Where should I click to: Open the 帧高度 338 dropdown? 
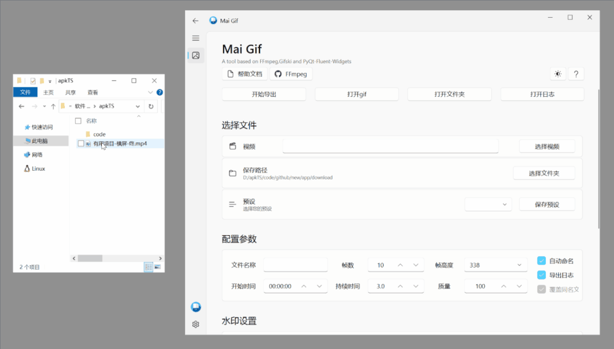pos(496,265)
